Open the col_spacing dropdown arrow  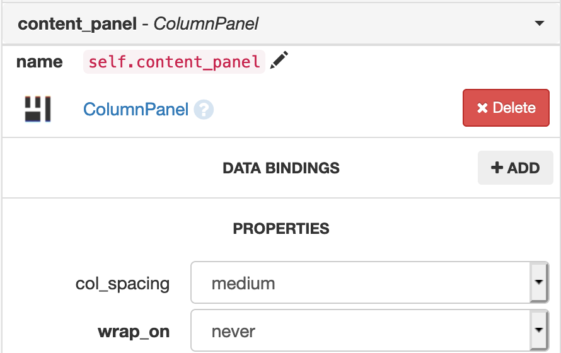pos(539,282)
